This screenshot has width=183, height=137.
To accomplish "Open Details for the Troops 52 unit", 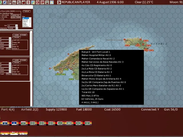I will [x=24, y=60].
